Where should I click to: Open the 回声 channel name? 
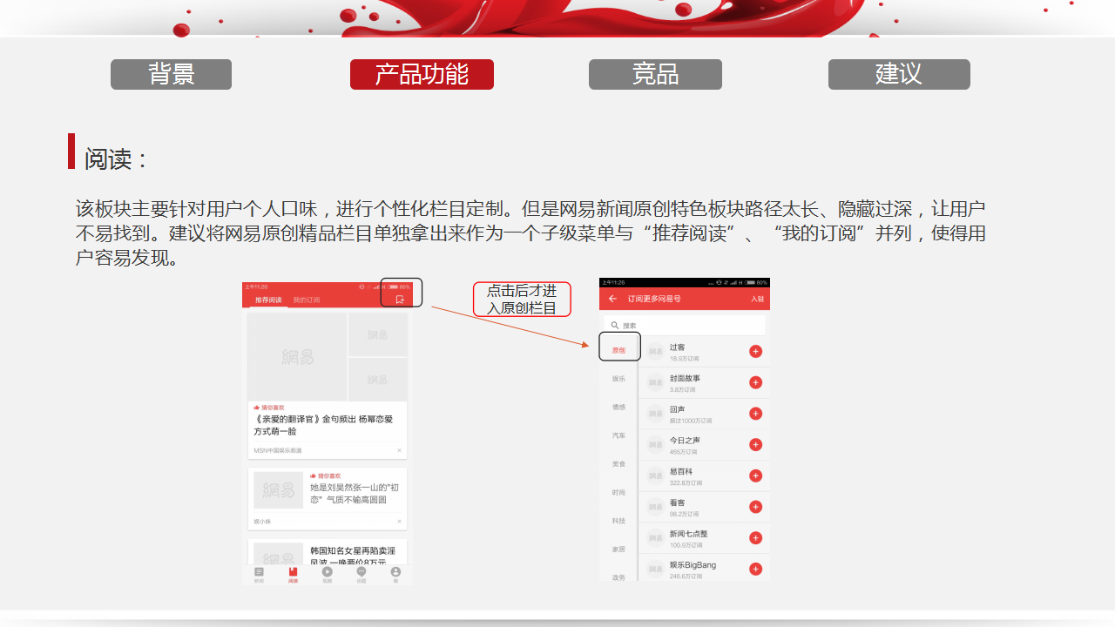[x=677, y=409]
